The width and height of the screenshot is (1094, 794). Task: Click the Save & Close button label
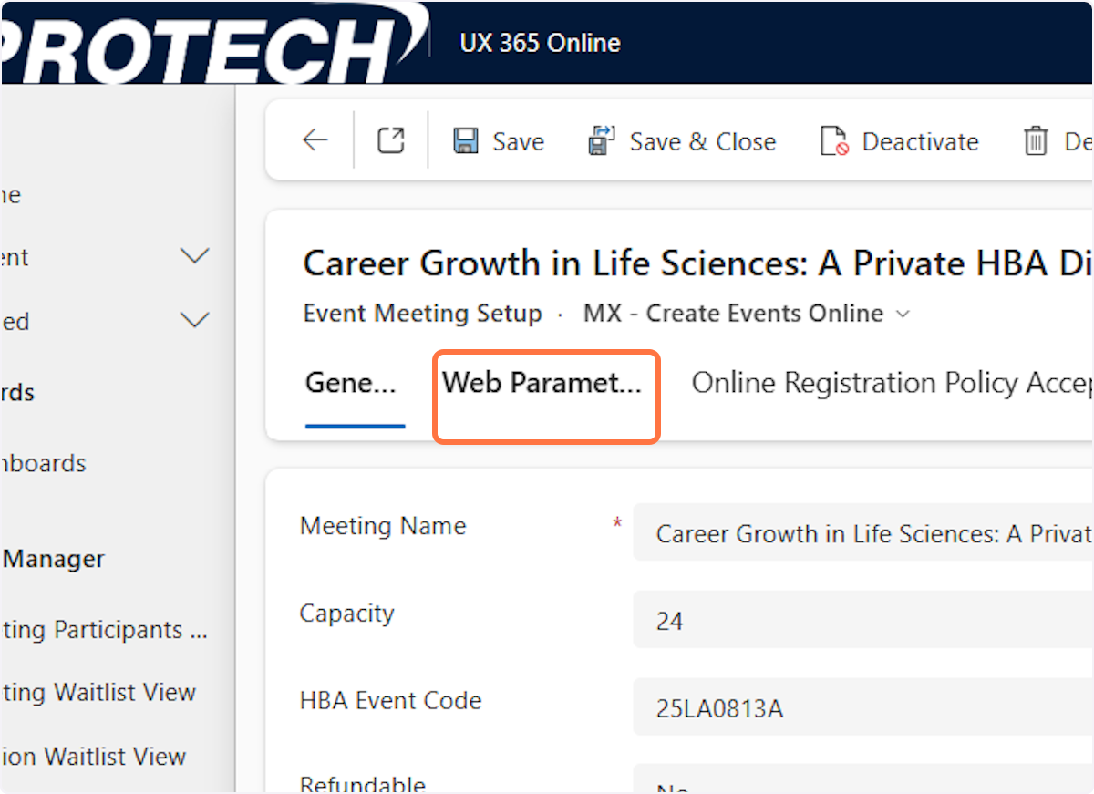pyautogui.click(x=702, y=141)
